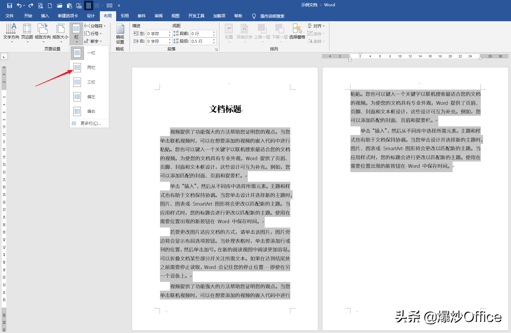The width and height of the screenshot is (511, 333).
Task: Click the 布局 layout tab
Action: [x=108, y=16]
